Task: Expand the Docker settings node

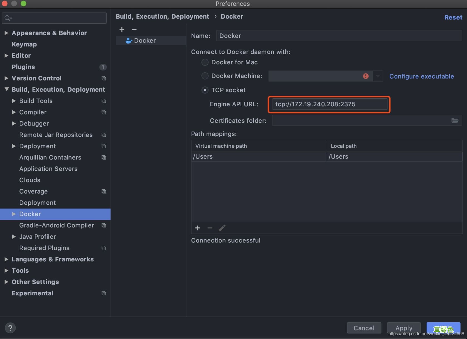Action: [x=14, y=214]
